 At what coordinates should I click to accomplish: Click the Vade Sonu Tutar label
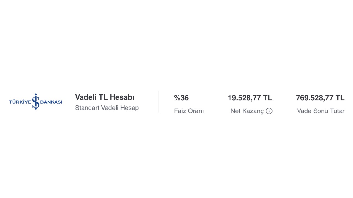point(320,111)
